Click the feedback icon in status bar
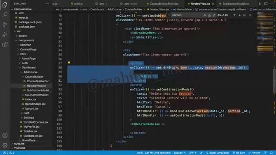 265,153
